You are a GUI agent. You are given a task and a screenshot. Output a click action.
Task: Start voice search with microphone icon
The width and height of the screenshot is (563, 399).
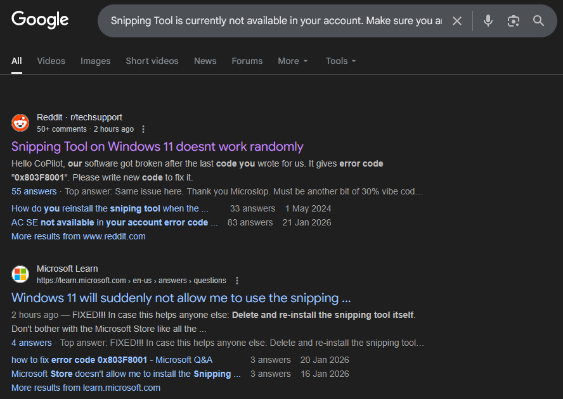488,21
